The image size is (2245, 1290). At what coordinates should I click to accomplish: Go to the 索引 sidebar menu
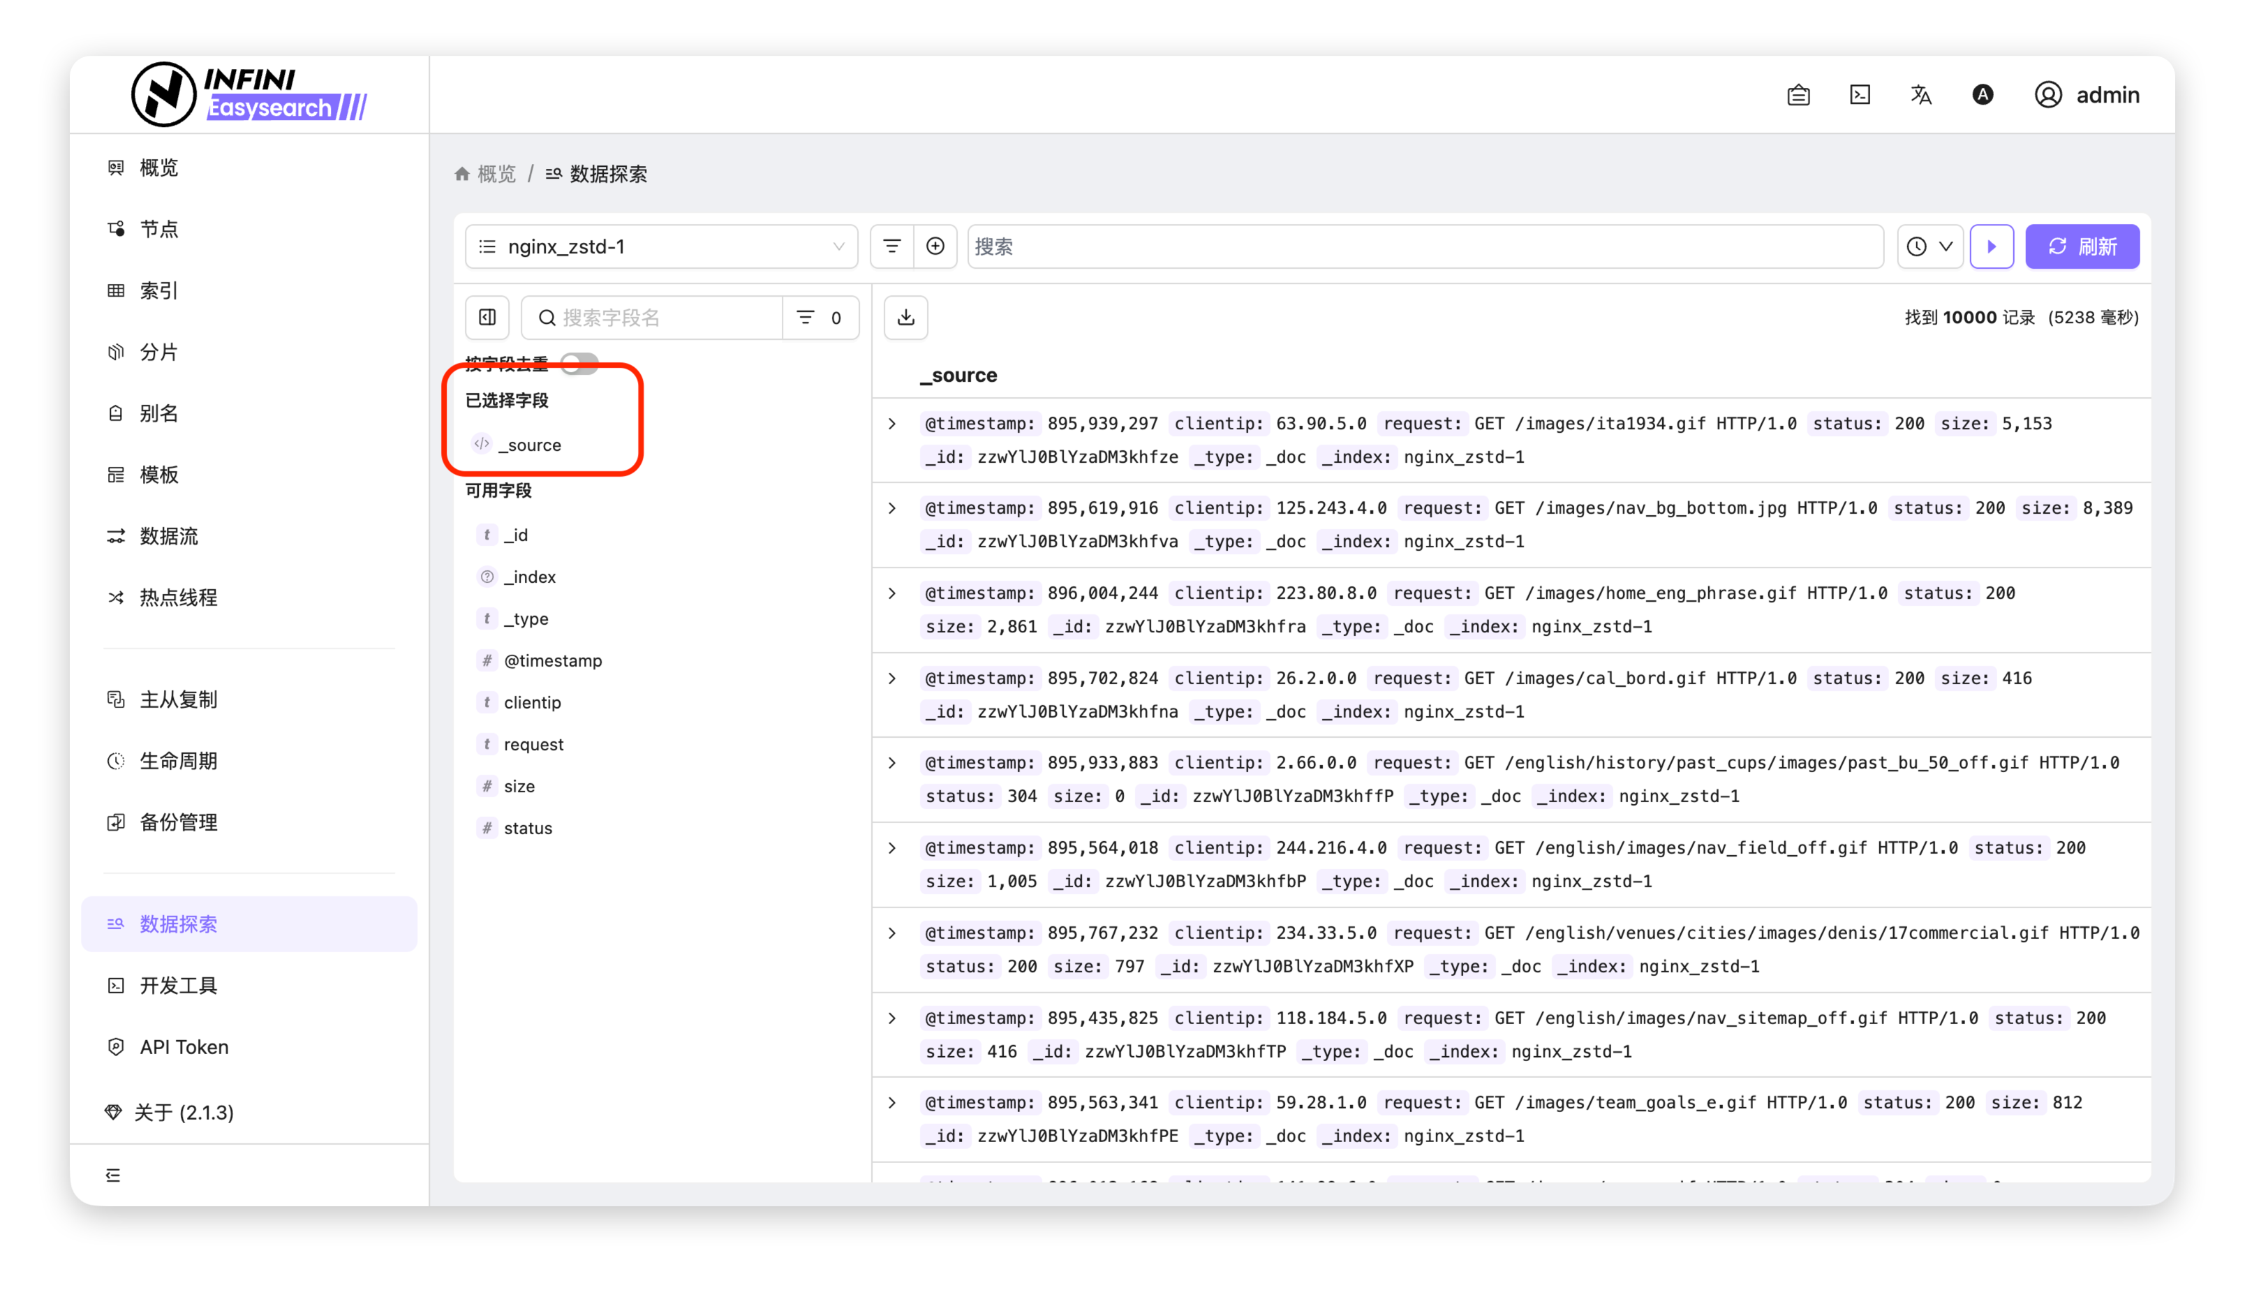point(158,290)
